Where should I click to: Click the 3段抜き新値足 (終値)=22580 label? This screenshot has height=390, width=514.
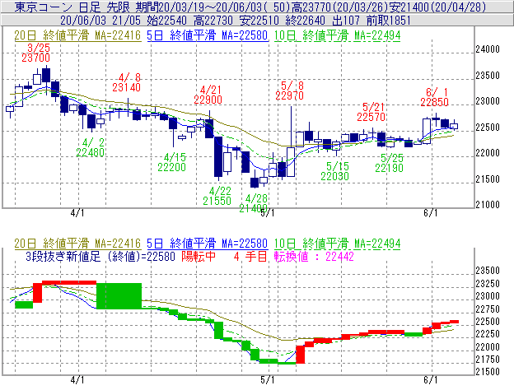point(100,257)
